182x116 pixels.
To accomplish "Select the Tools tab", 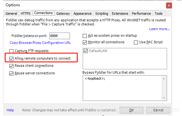I will click(x=159, y=13).
